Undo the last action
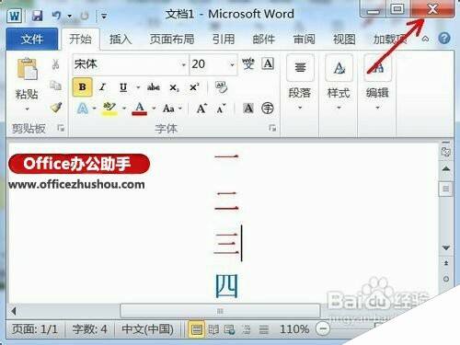The width and height of the screenshot is (460, 345). pyautogui.click(x=57, y=16)
